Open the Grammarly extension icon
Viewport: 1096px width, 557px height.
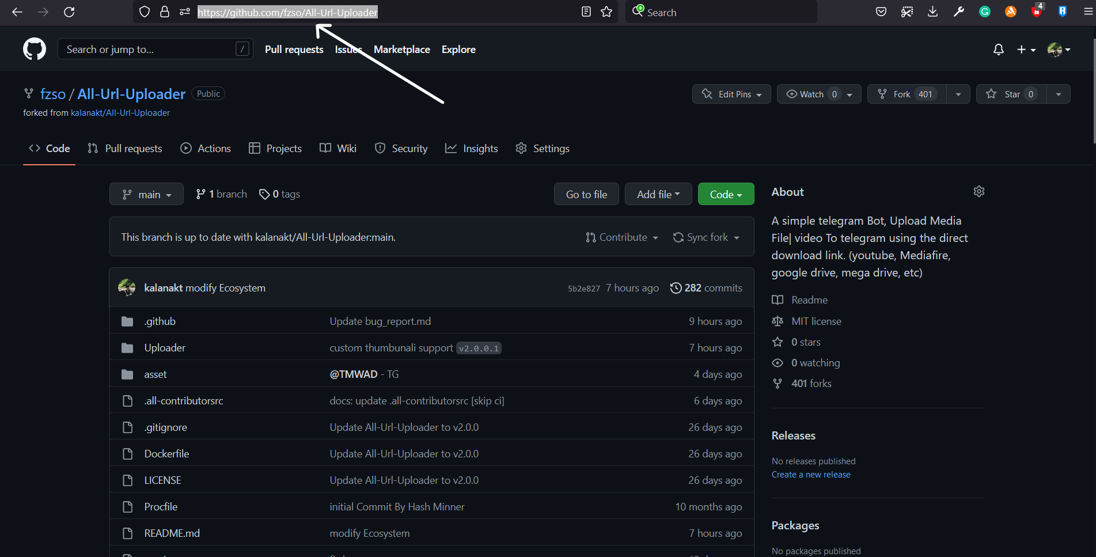click(985, 12)
